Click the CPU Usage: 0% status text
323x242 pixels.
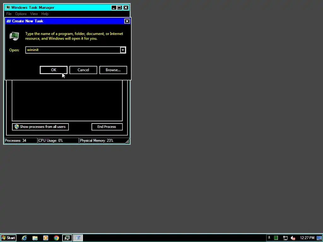[51, 141]
